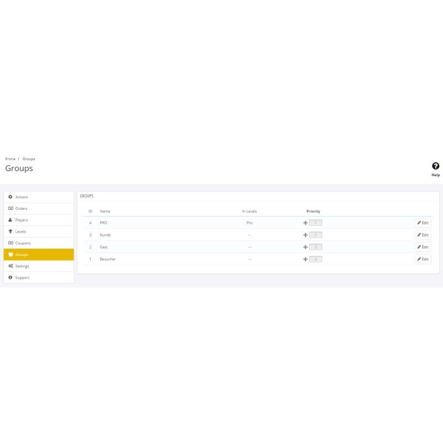This screenshot has height=443, width=443.
Task: Open the Actions menu item
Action: pyautogui.click(x=21, y=197)
